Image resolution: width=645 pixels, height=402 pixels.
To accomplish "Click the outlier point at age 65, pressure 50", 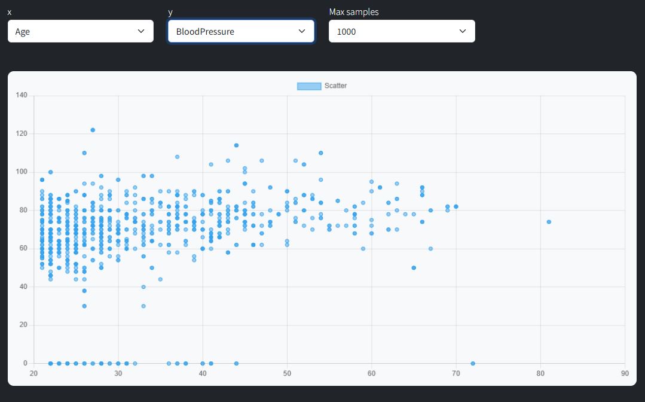I will point(414,268).
